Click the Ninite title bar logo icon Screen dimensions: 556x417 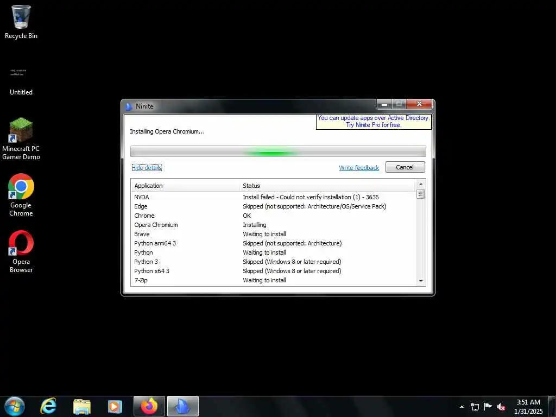[129, 106]
